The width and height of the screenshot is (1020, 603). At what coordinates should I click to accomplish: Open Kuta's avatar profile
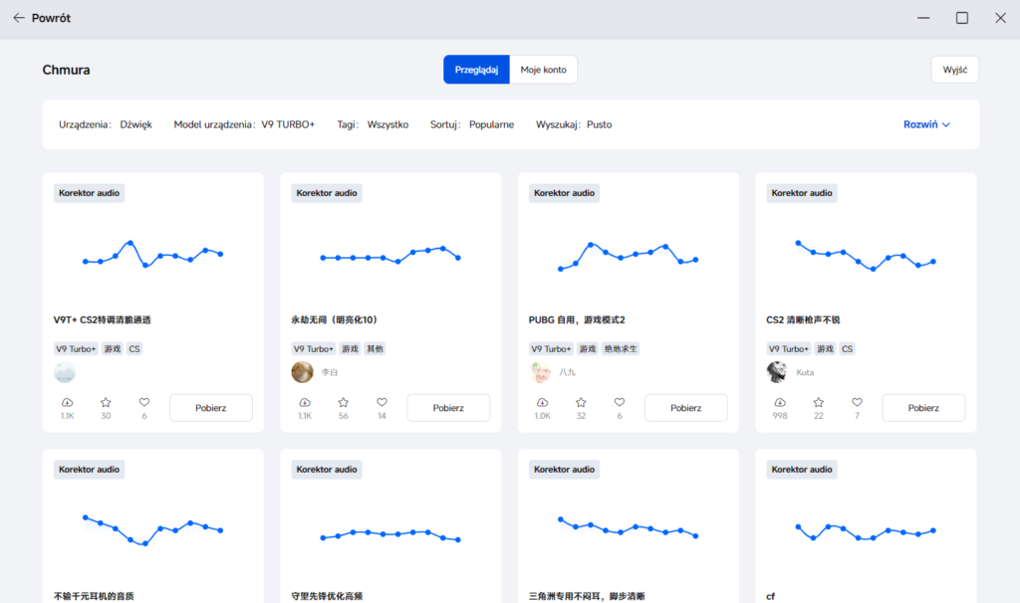(777, 372)
